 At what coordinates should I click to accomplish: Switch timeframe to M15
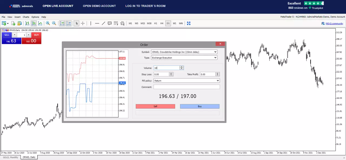tap(143, 23)
